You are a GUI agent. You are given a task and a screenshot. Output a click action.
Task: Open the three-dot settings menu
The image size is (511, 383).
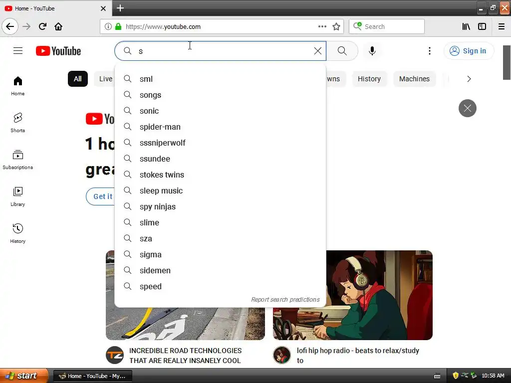click(430, 51)
